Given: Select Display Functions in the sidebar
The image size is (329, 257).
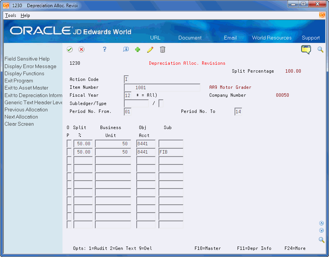Looking at the screenshot, I should (24, 73).
